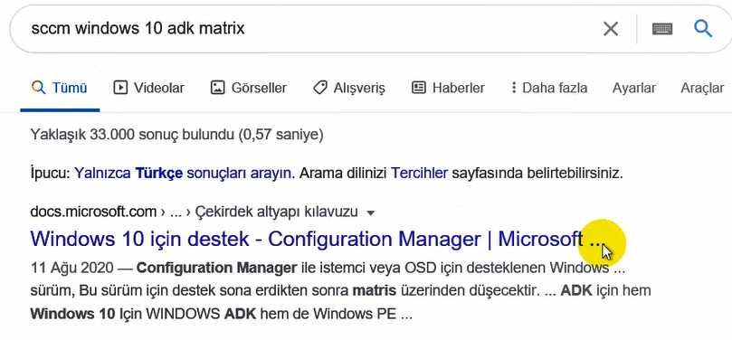Image resolution: width=732 pixels, height=340 pixels.
Task: Click the Yalnızca Türkçe sonuçları arayın link
Action: tap(183, 174)
